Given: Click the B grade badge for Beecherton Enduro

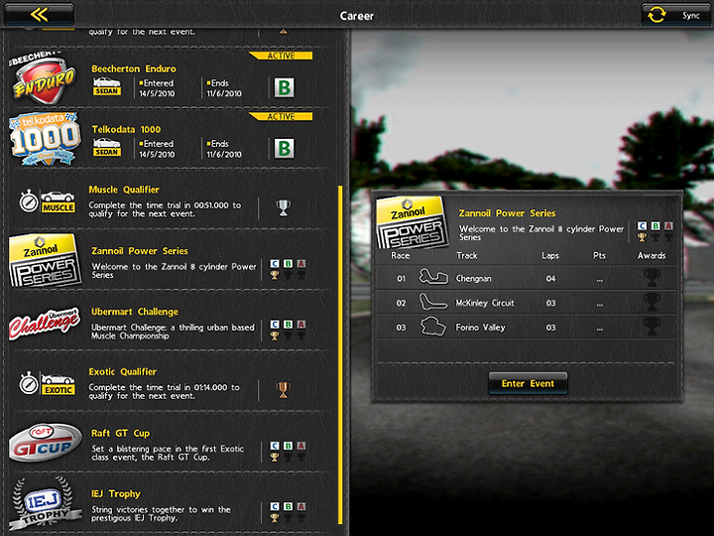Looking at the screenshot, I should click(285, 87).
